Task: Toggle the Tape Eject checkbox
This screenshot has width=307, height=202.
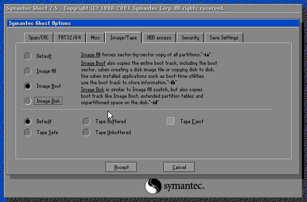Action: click(x=171, y=121)
